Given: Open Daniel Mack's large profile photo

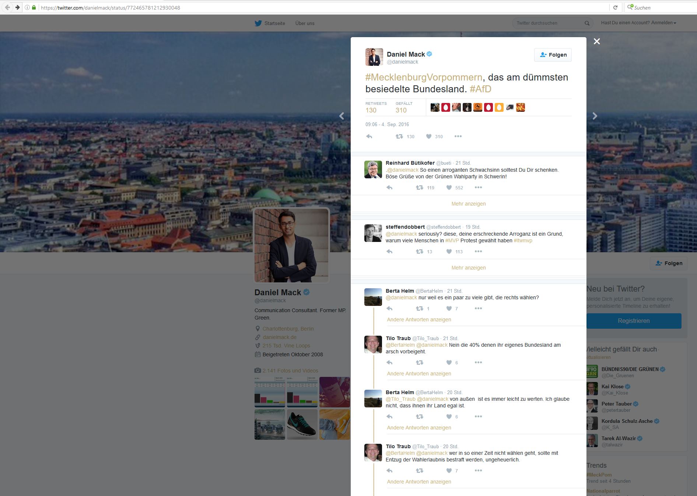Looking at the screenshot, I should (291, 246).
